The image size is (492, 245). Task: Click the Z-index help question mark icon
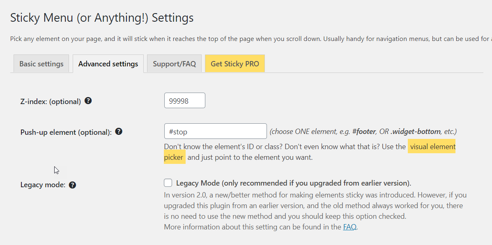[88, 101]
